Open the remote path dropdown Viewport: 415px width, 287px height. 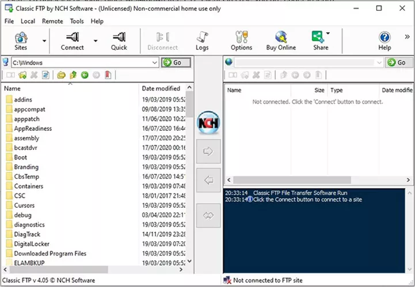(x=379, y=63)
